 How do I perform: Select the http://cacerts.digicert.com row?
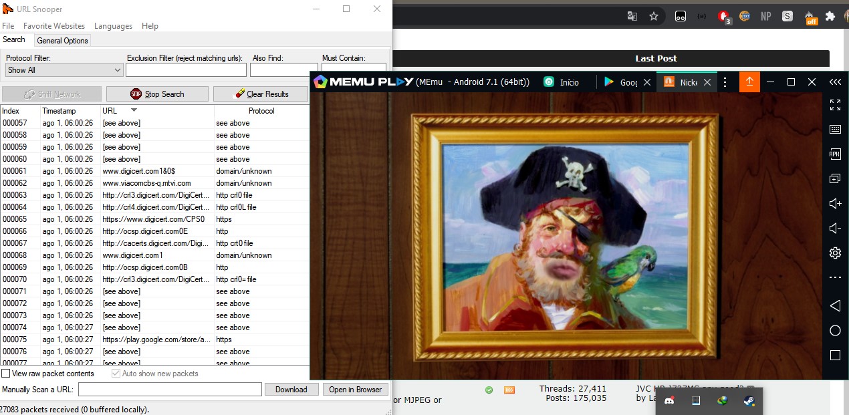pyautogui.click(x=154, y=243)
